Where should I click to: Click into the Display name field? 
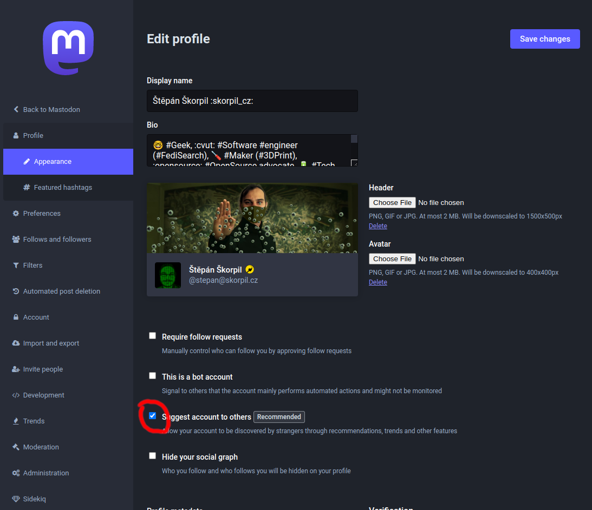tap(252, 101)
